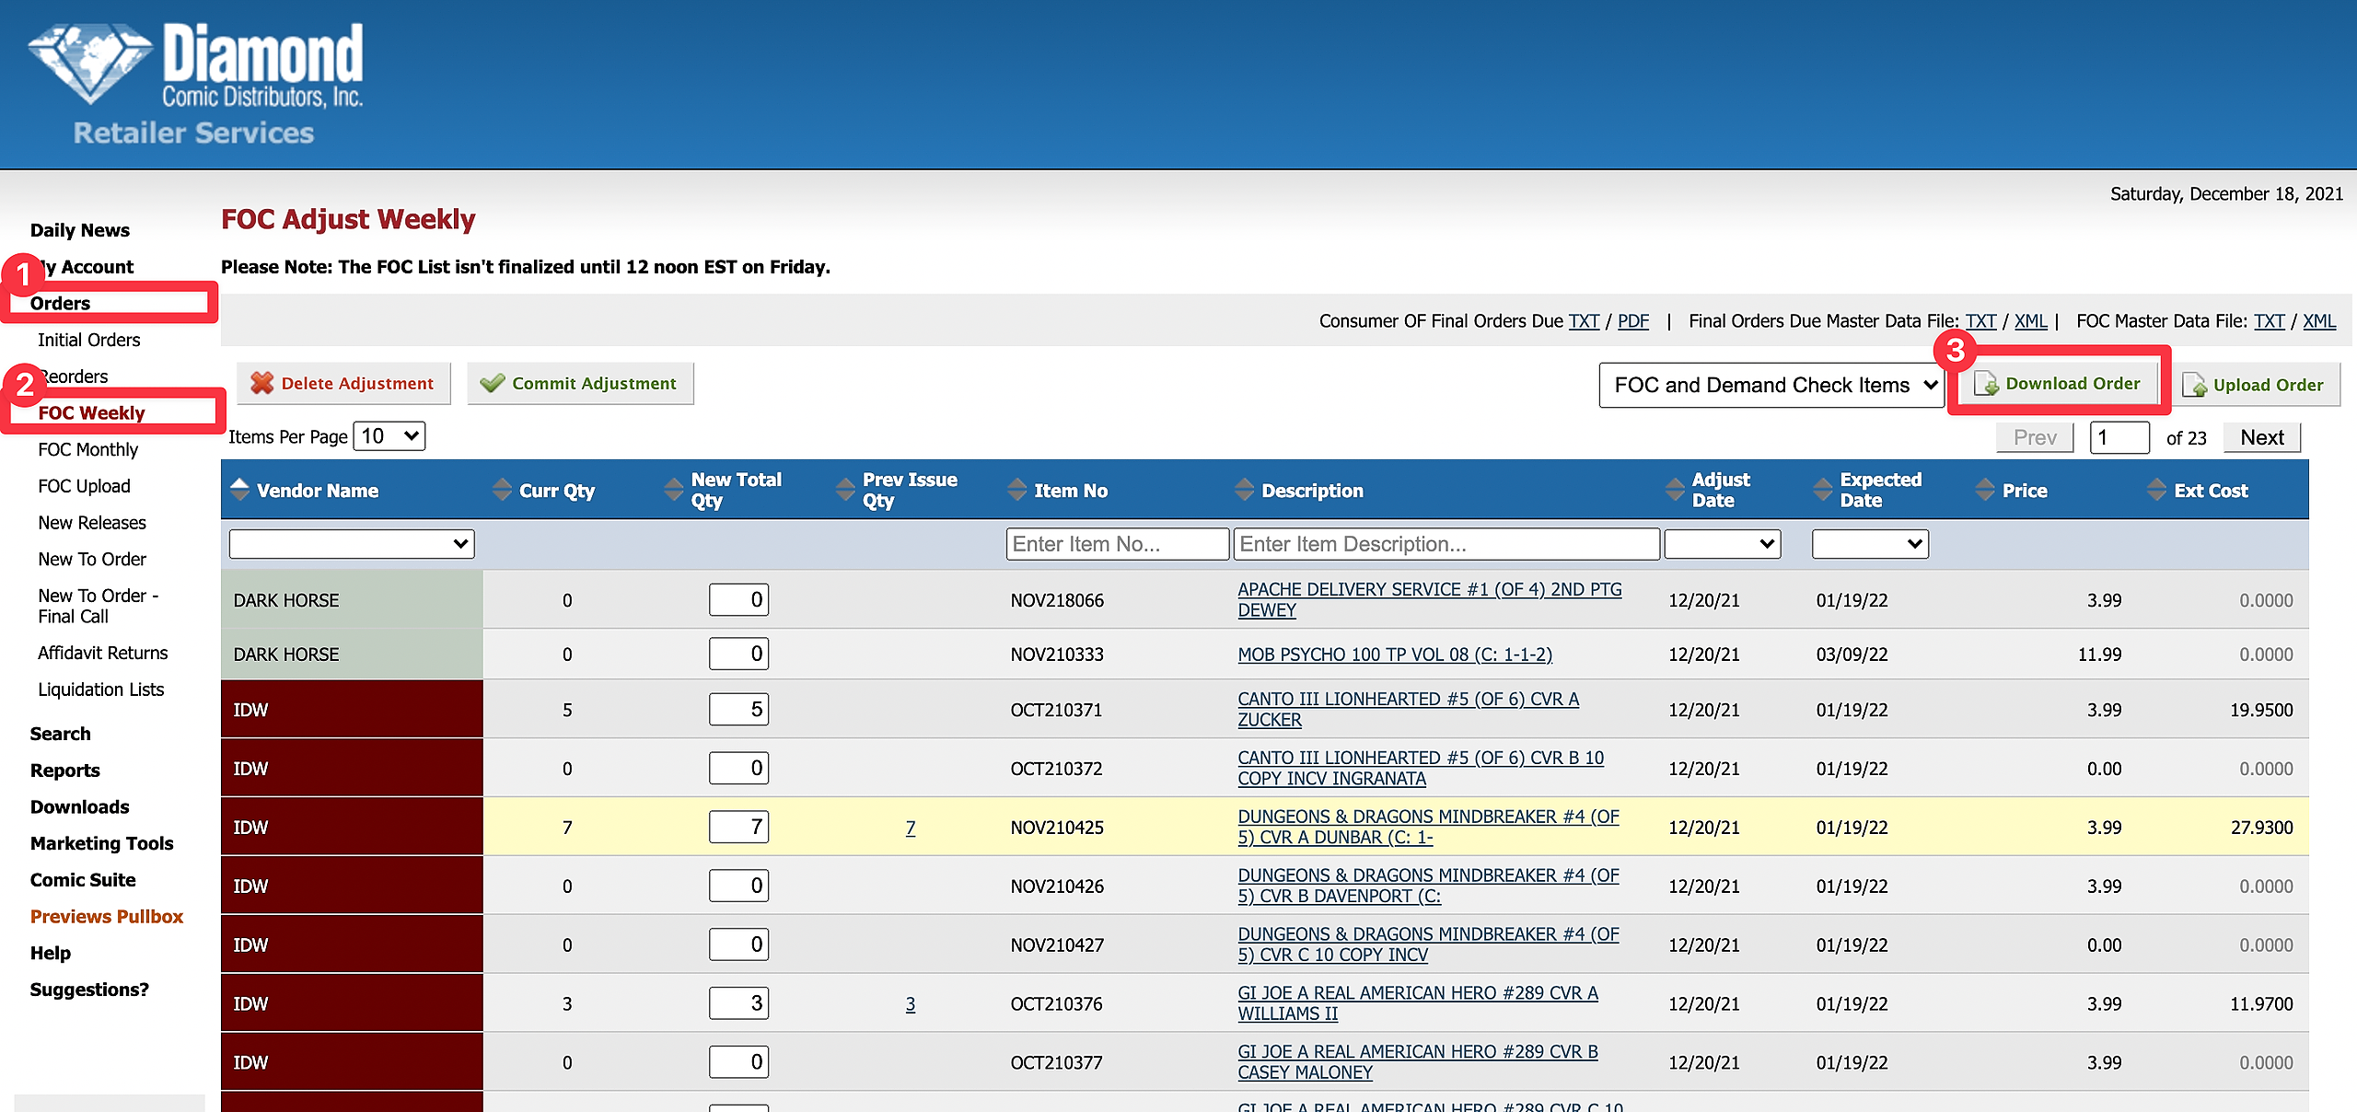The width and height of the screenshot is (2357, 1112).
Task: Click the Commit Adjustment button
Action: [x=580, y=384]
